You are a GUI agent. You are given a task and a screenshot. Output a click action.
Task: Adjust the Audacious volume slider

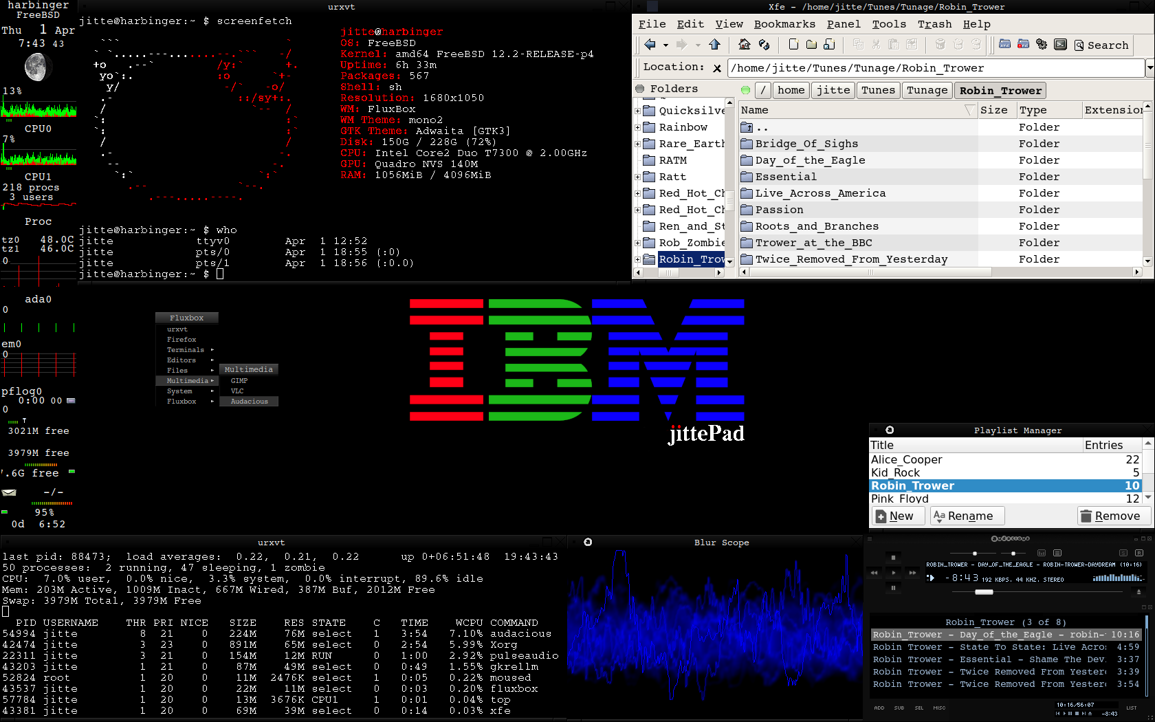coord(975,553)
